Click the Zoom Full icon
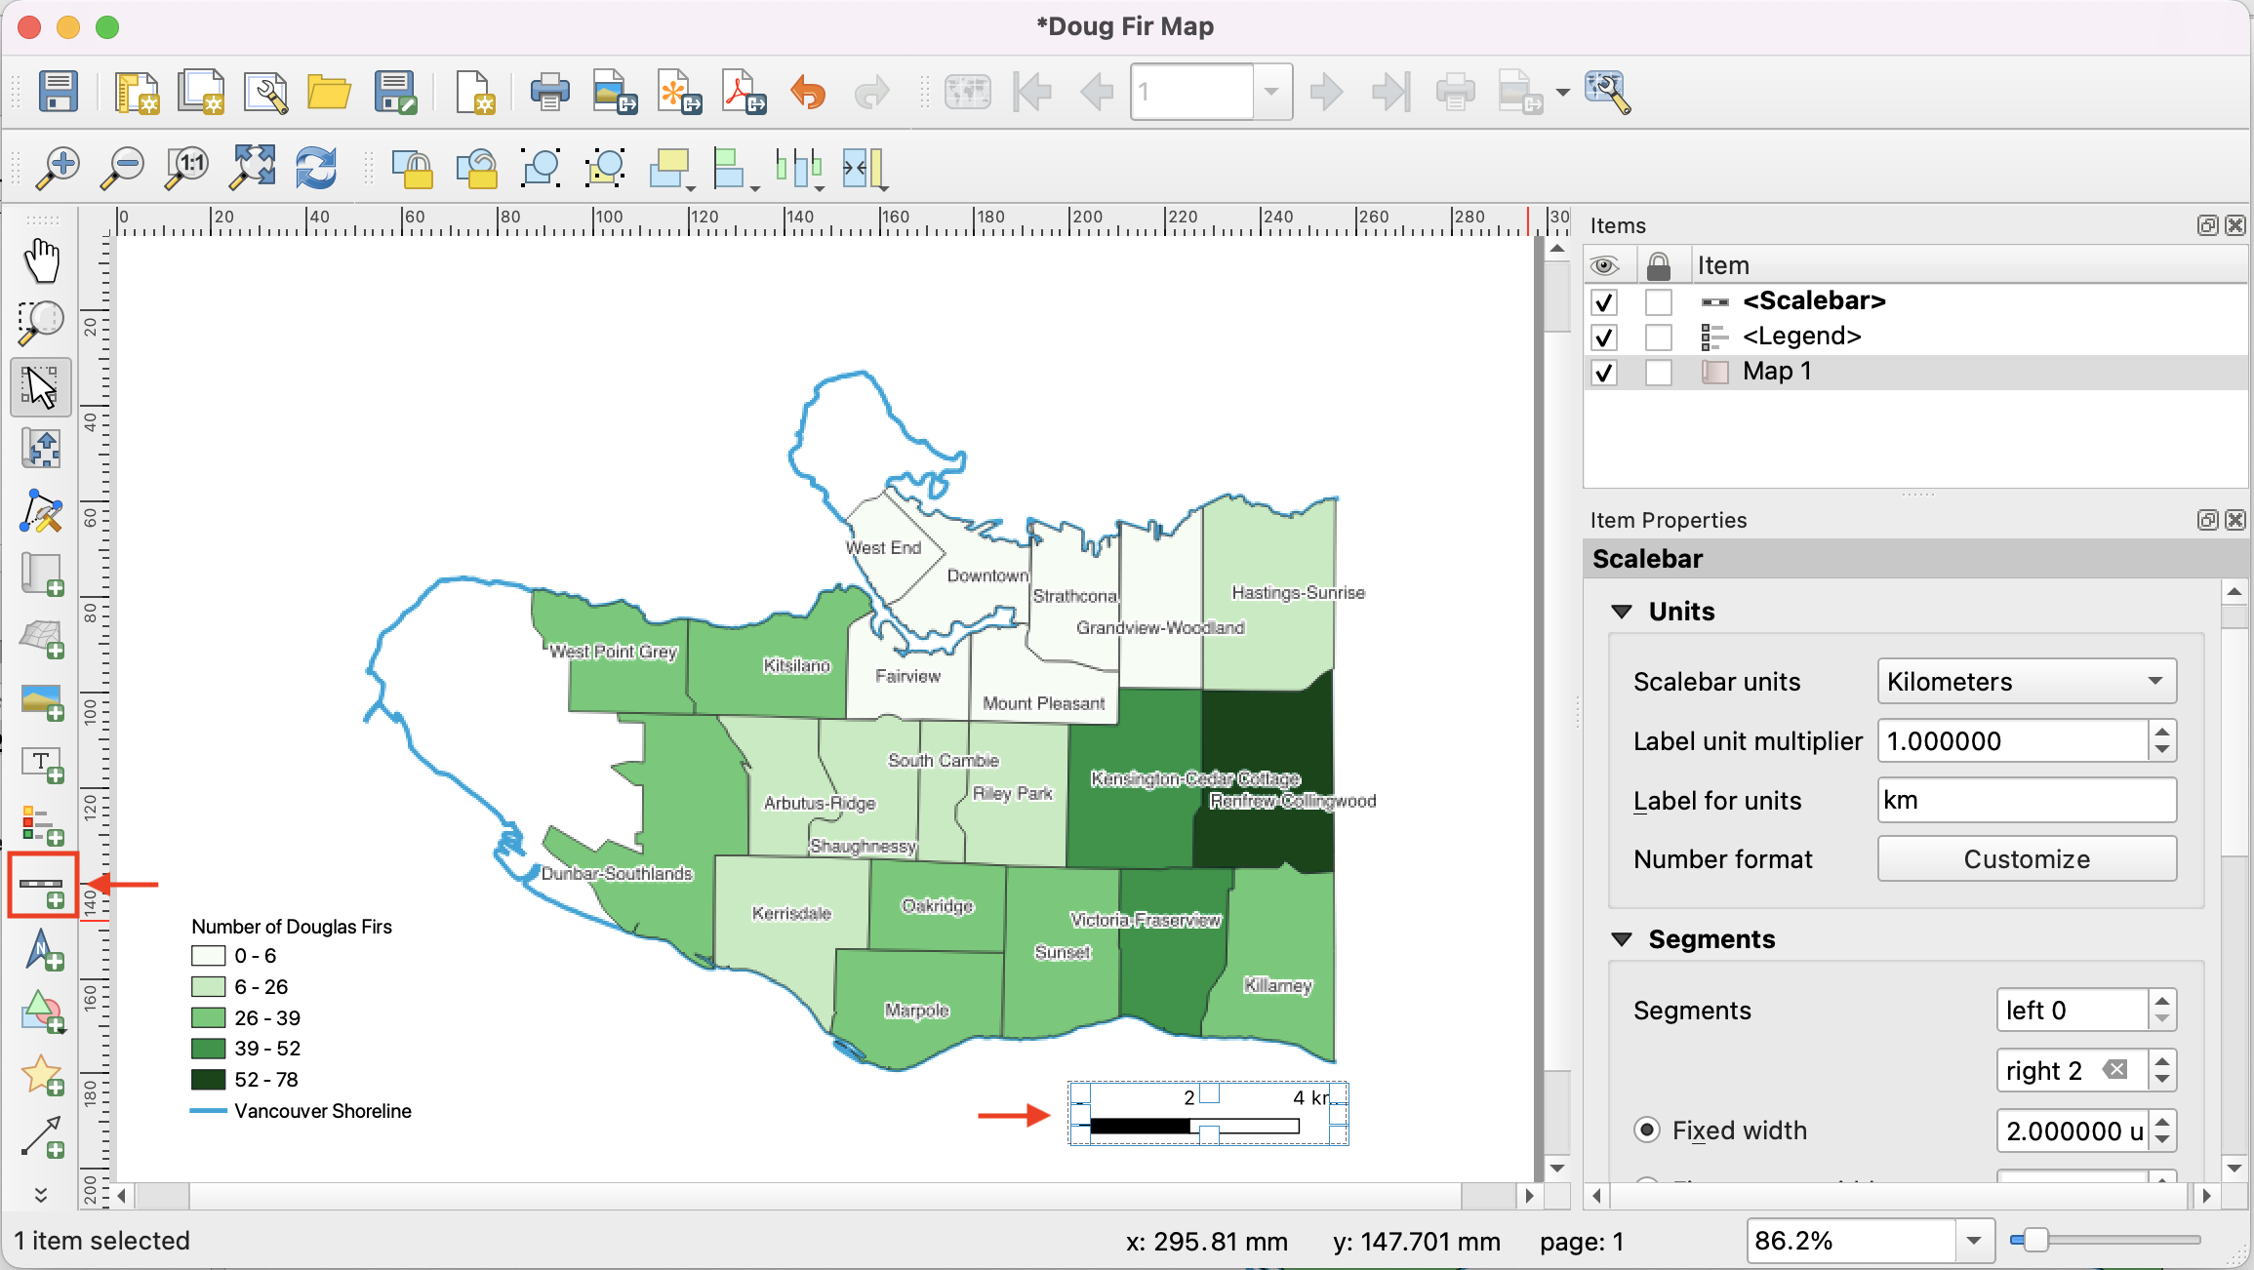The width and height of the screenshot is (2254, 1270). [x=252, y=168]
